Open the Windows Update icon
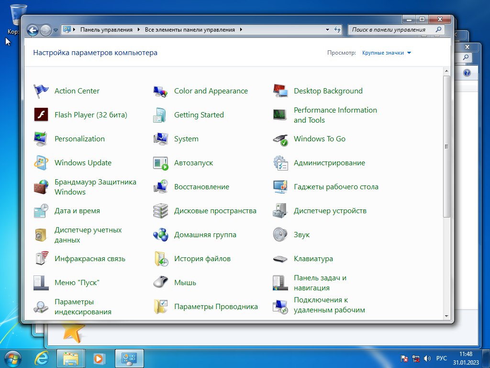Viewport: 490px width, 368px height. tap(41, 163)
